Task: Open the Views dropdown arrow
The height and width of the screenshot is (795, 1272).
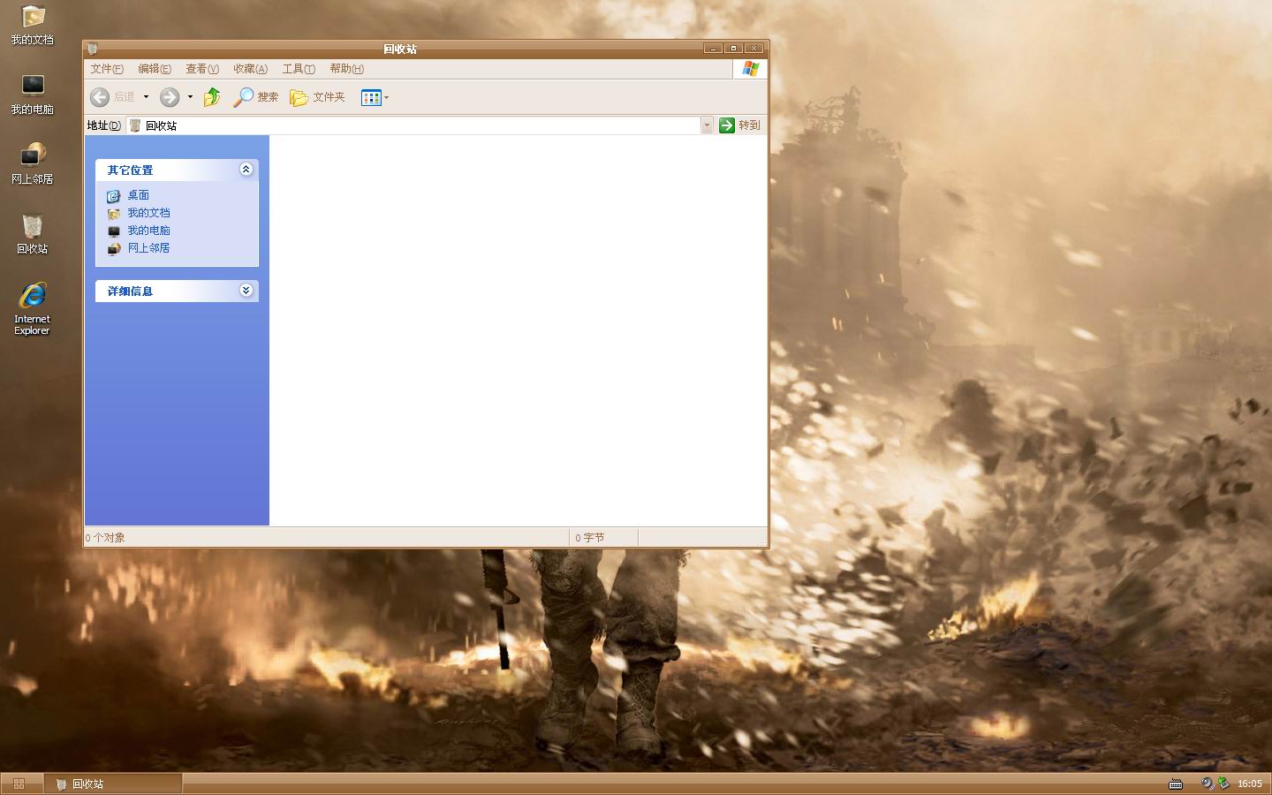Action: (x=386, y=97)
